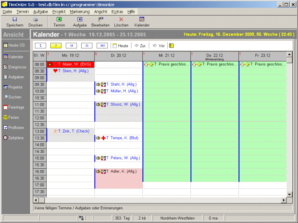298x223 pixels.
Task: Open Aufgaben in the sidebar
Action: pyautogui.click(x=14, y=77)
